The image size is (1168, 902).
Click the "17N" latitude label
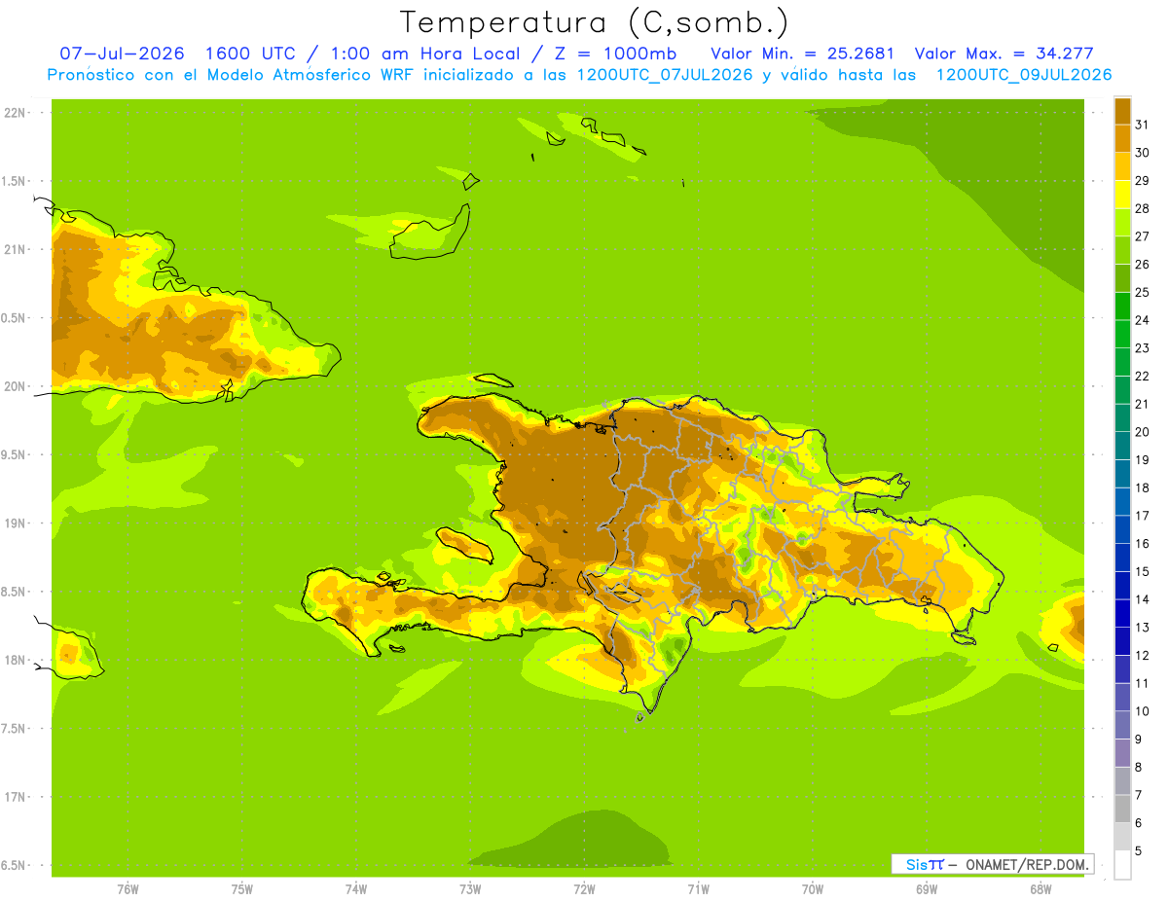(15, 797)
